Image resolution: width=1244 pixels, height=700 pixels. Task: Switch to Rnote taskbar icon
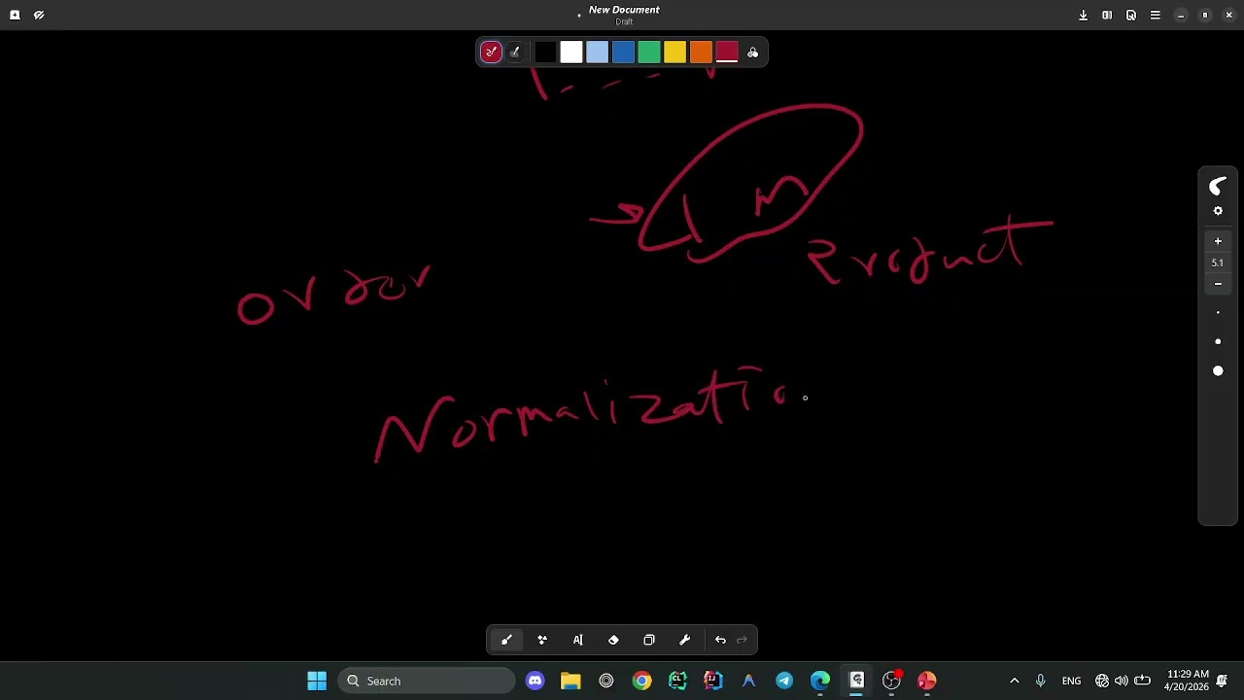click(856, 681)
